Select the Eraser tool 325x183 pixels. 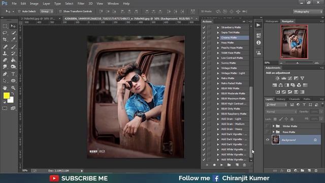[5, 60]
